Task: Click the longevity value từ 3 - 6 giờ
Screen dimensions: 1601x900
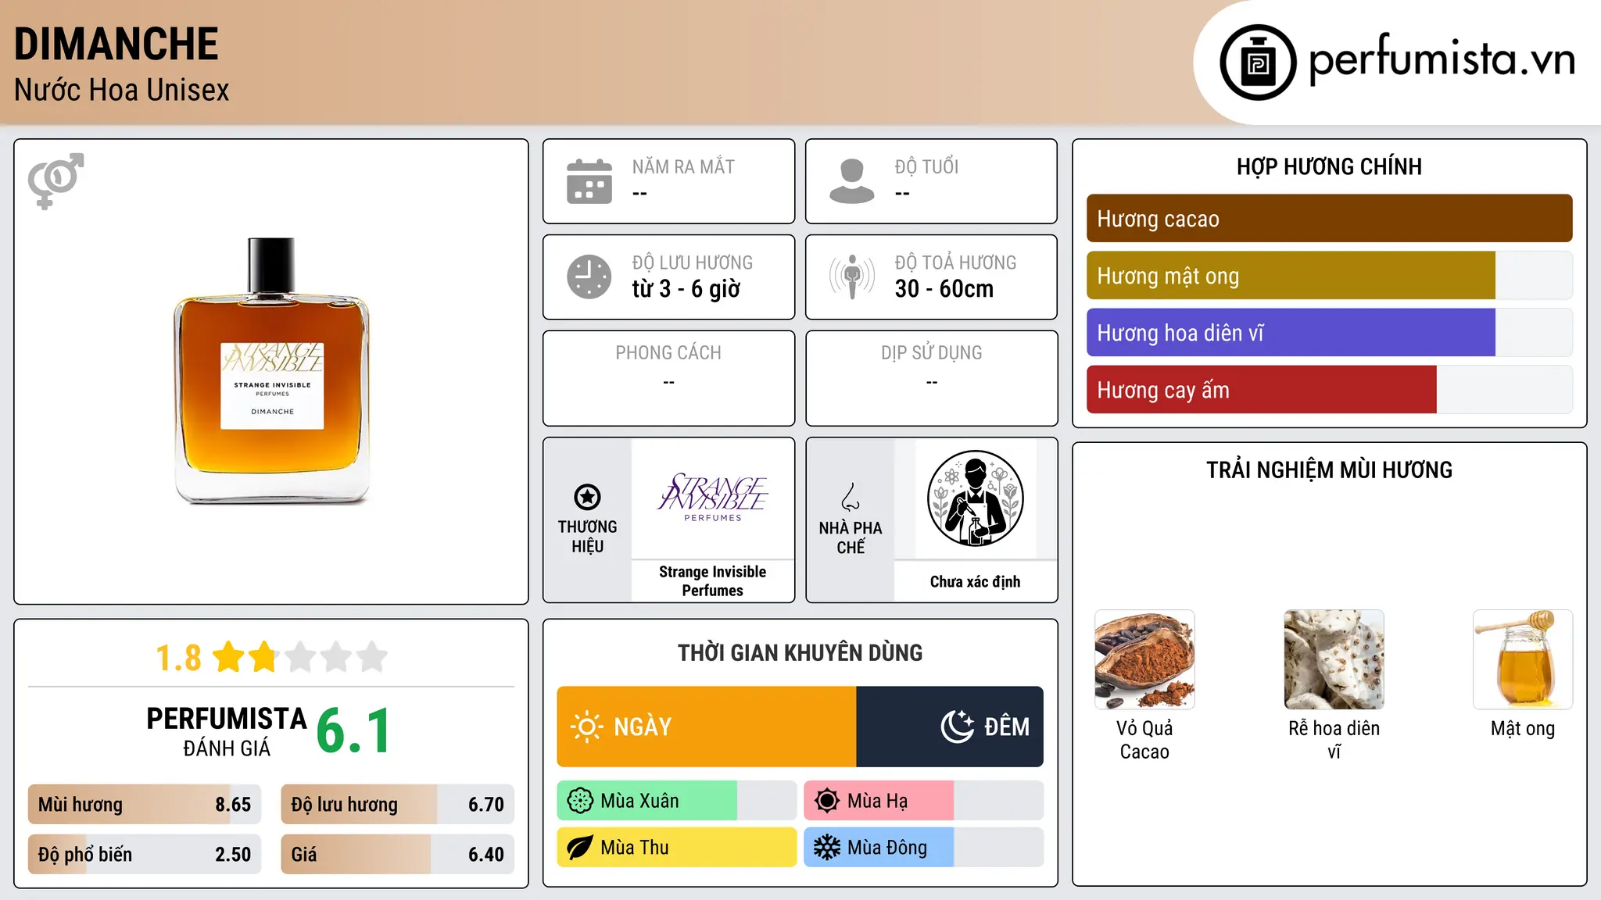Action: 686,289
